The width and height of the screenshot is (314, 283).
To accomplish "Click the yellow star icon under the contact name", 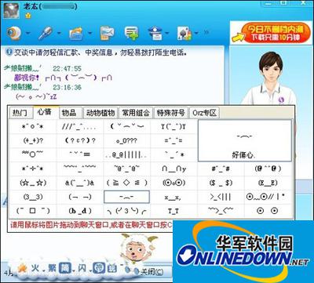I will (x=27, y=16).
